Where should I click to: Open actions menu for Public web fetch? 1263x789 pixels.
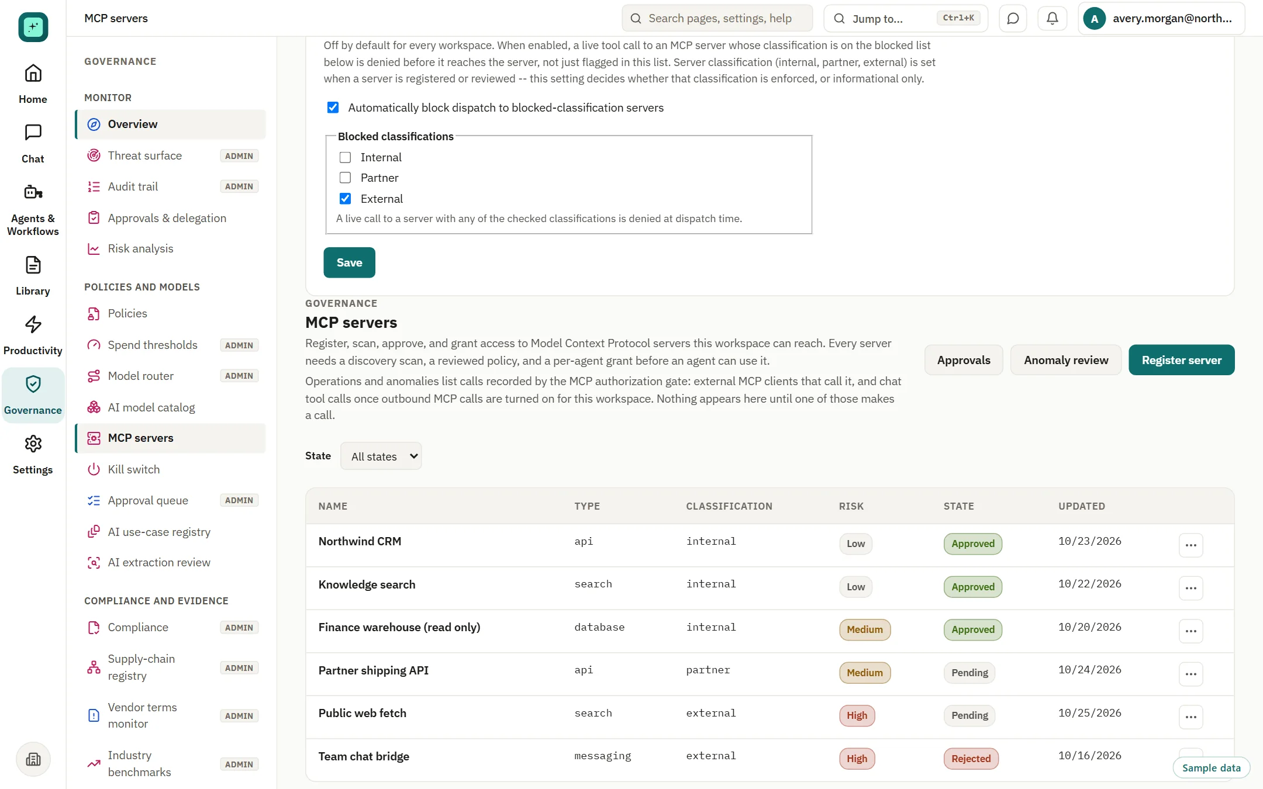1190,717
